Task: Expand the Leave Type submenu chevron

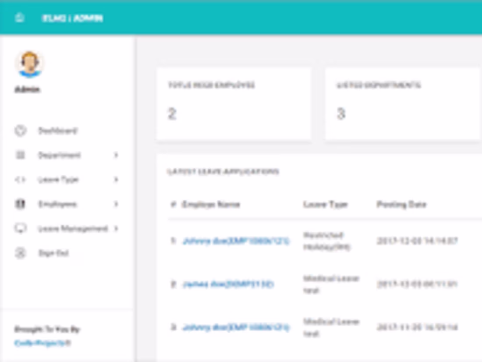Action: (x=116, y=179)
